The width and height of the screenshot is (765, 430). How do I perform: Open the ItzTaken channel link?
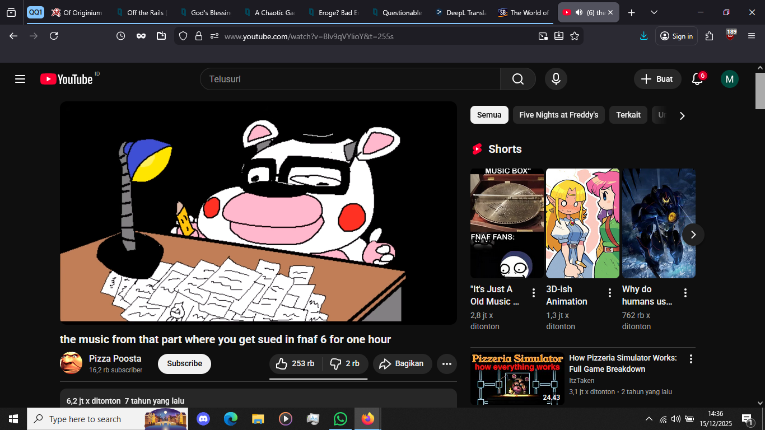[582, 381]
